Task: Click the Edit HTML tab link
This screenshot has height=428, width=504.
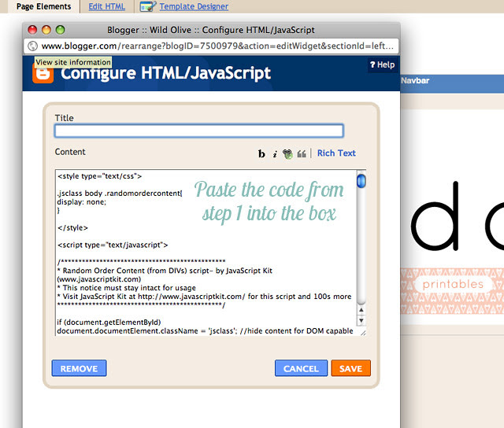Action: point(107,6)
